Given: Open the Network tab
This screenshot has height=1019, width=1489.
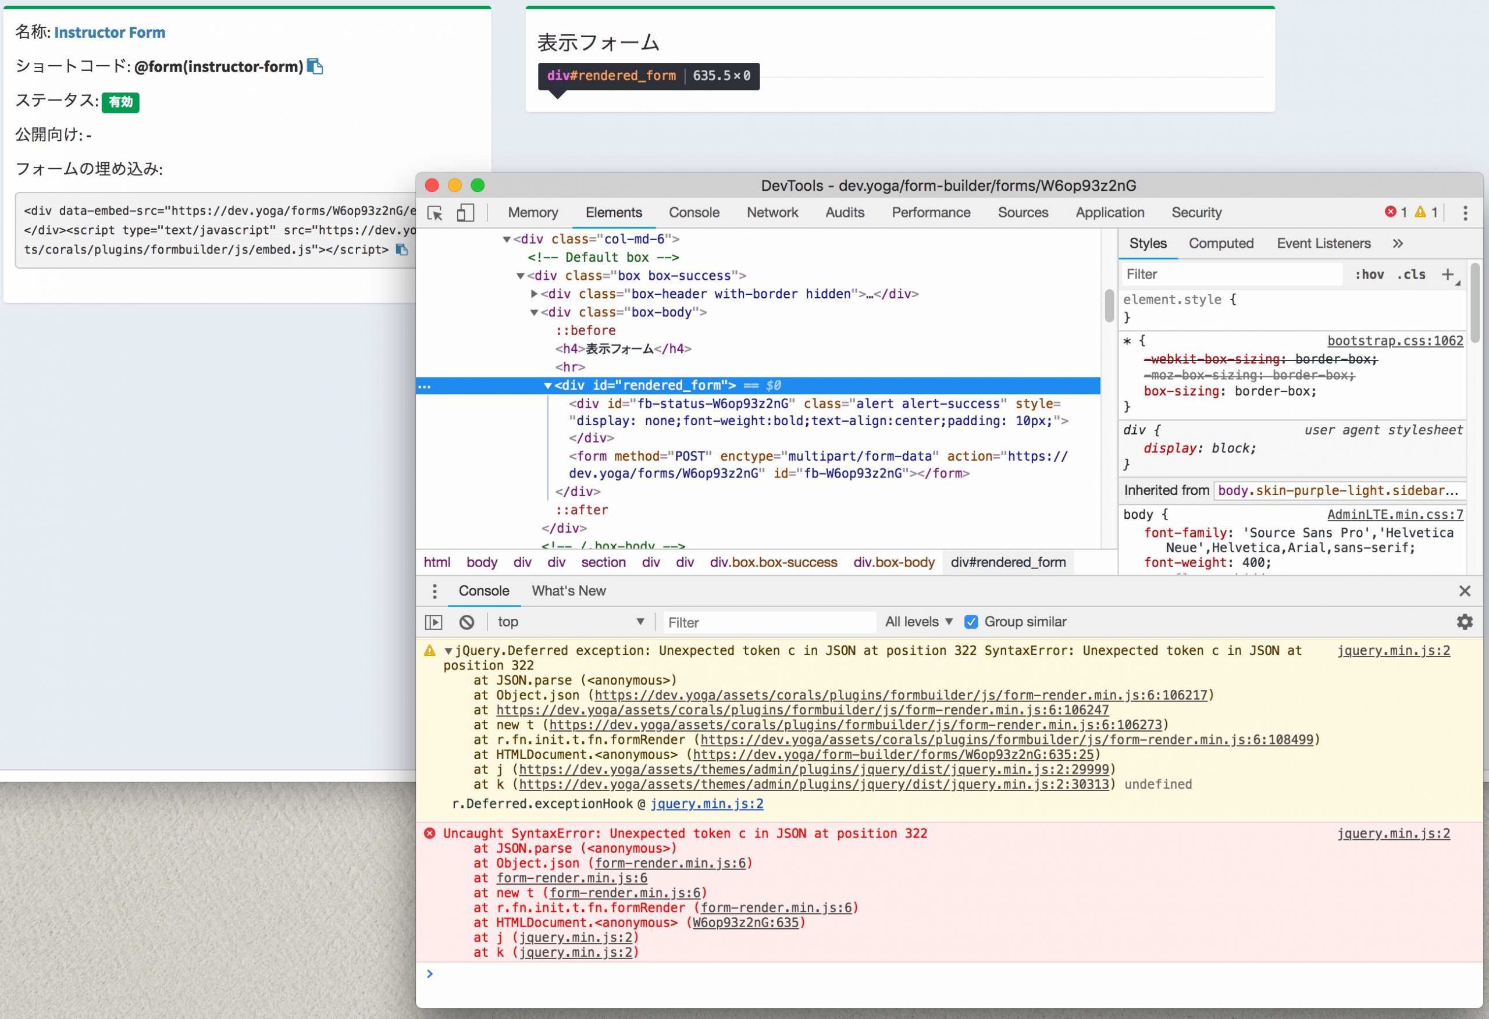Looking at the screenshot, I should click(x=772, y=212).
